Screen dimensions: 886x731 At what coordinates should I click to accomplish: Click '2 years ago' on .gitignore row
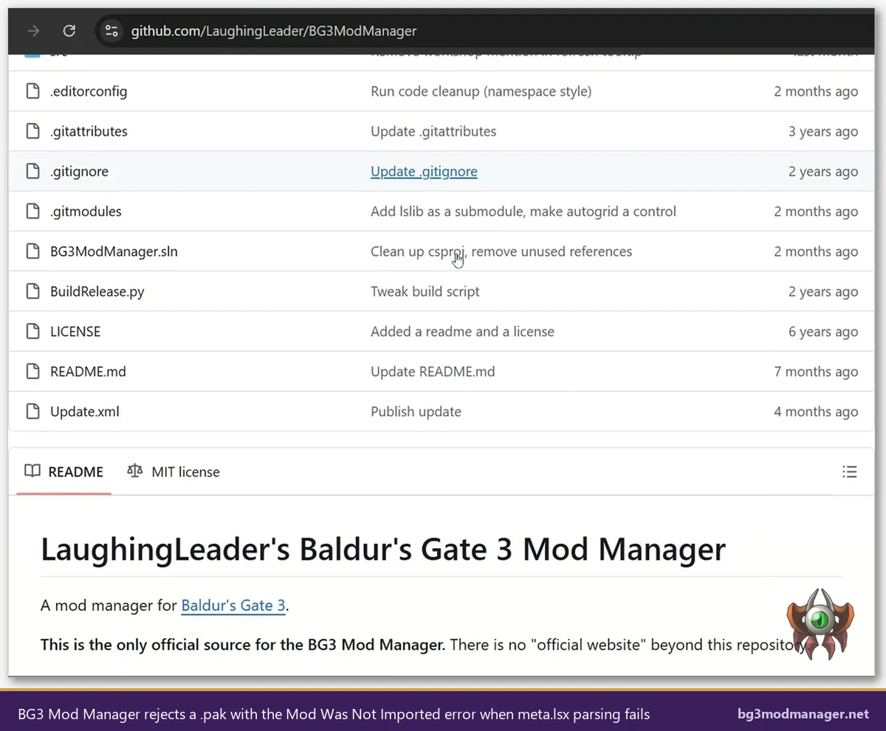point(823,171)
